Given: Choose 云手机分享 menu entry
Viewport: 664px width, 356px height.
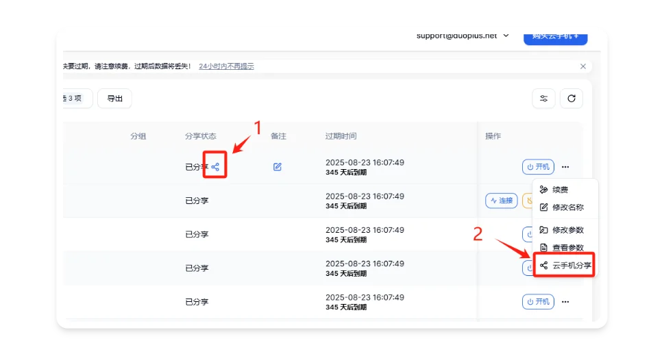Looking at the screenshot, I should click(565, 266).
